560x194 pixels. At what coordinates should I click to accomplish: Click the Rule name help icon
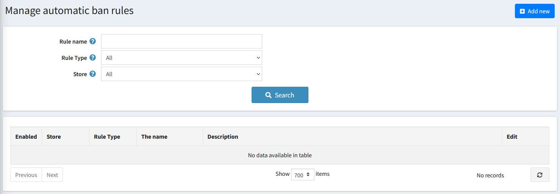pos(92,42)
